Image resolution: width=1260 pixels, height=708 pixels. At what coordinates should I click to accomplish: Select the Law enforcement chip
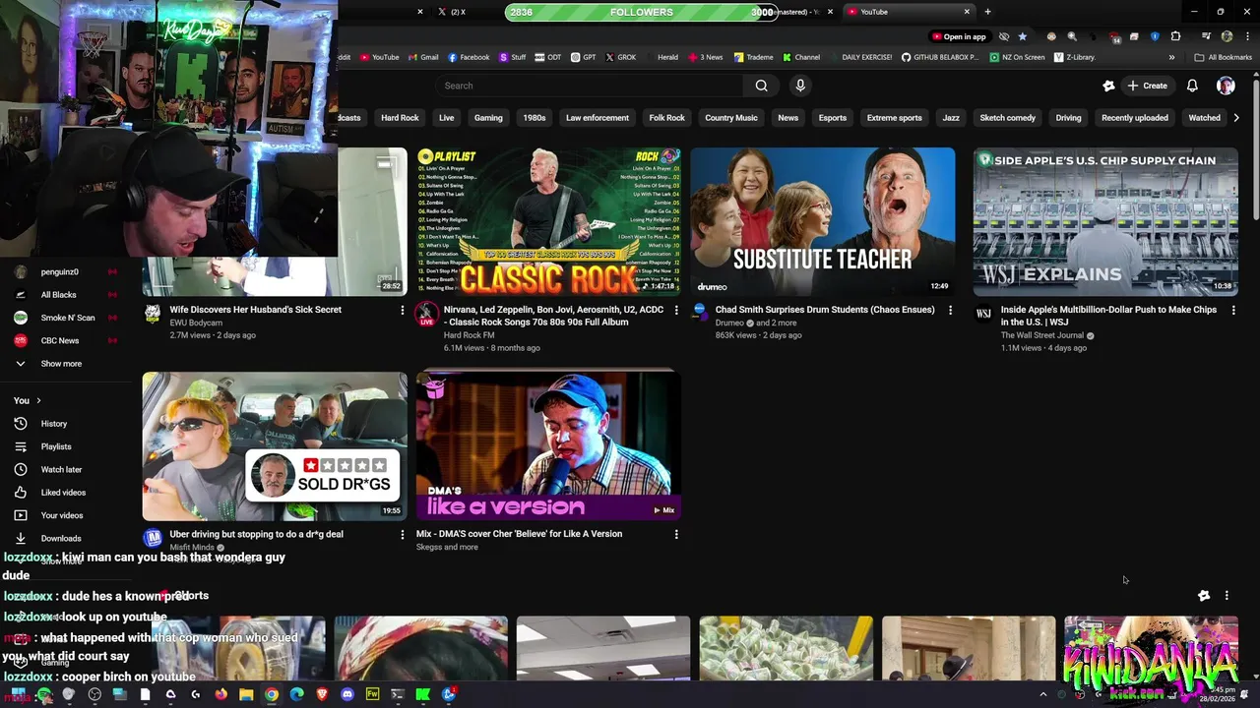[598, 118]
